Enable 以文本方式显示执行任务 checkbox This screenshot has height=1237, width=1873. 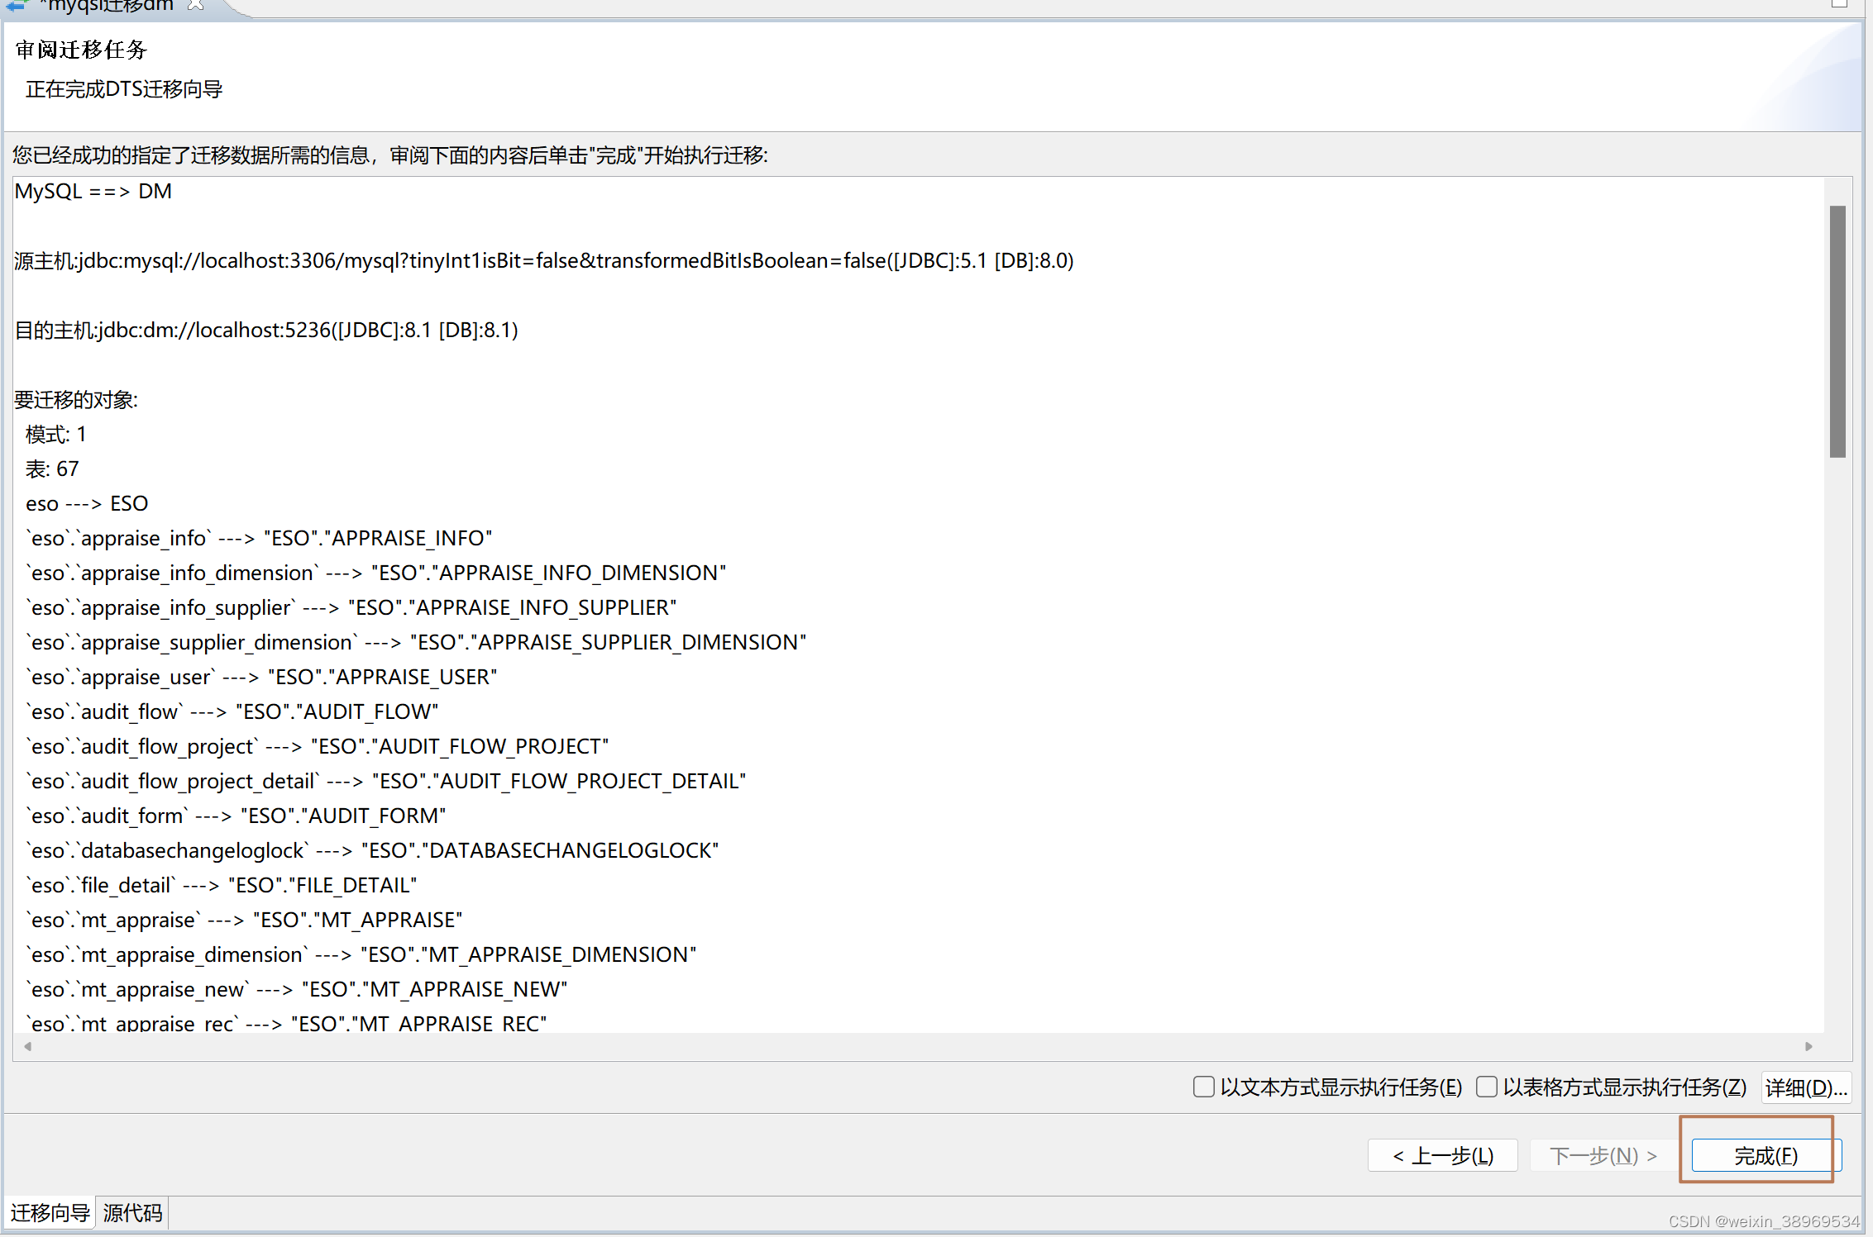click(1204, 1087)
